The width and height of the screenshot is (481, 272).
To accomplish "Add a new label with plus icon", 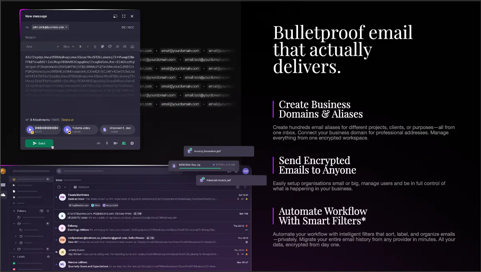I will 48,257.
